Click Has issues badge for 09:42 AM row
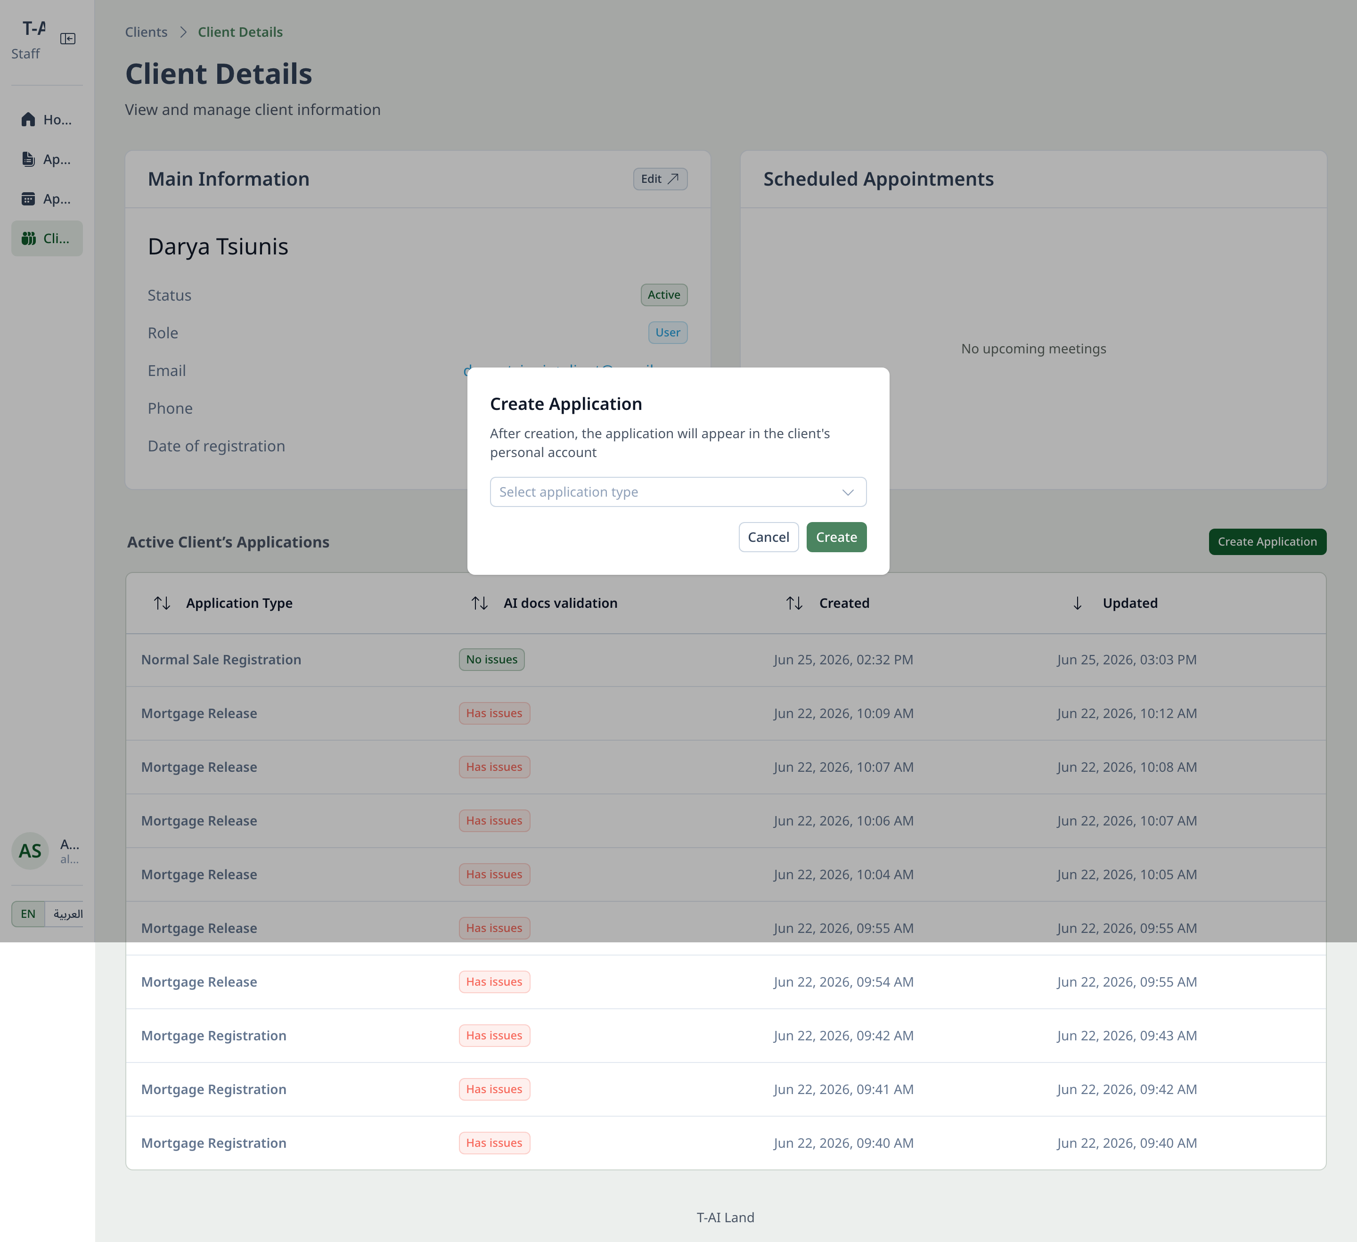Screen dimensions: 1357x1242 coord(494,1035)
